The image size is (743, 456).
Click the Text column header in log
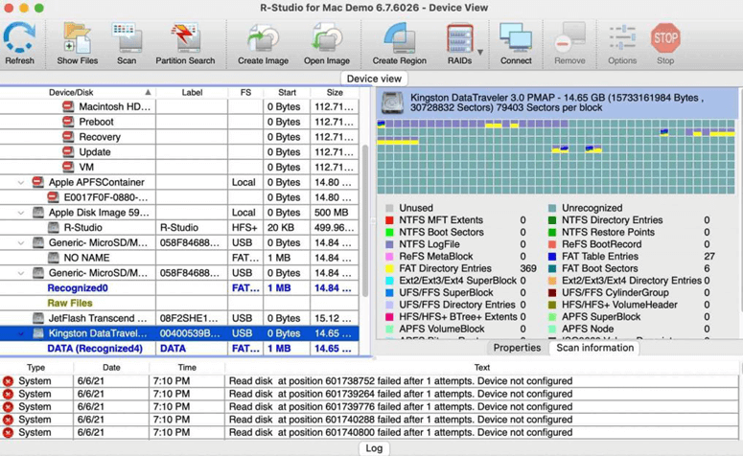click(x=482, y=368)
